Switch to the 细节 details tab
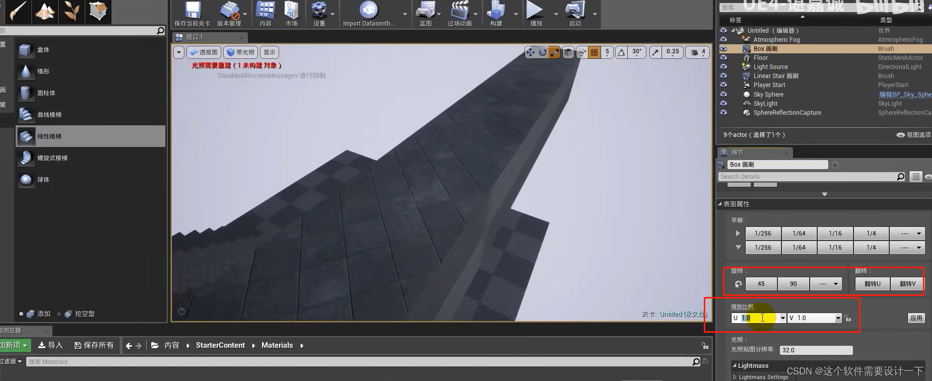The height and width of the screenshot is (381, 932). click(755, 153)
